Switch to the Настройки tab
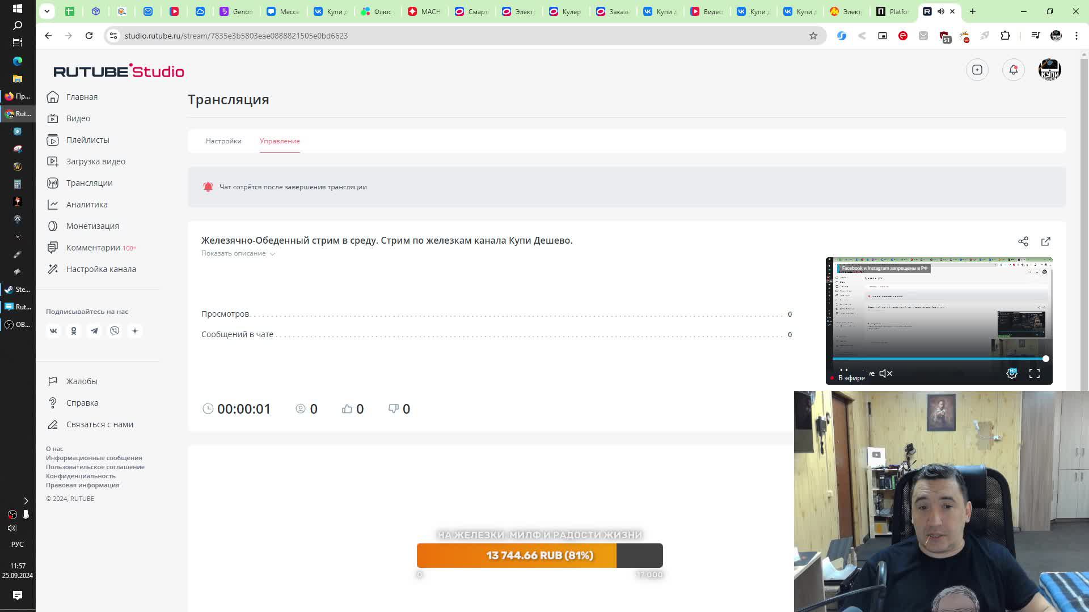 coord(223,141)
